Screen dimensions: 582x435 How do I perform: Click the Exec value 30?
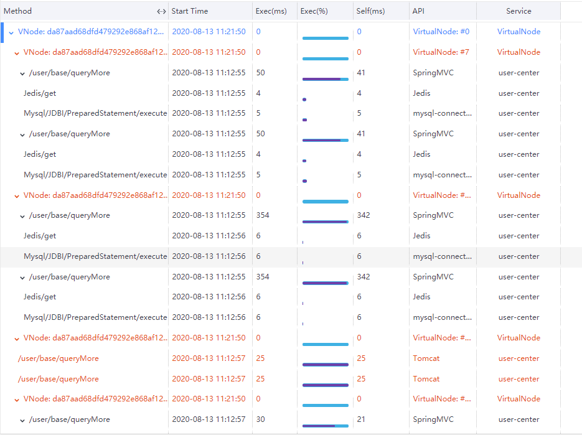point(261,419)
